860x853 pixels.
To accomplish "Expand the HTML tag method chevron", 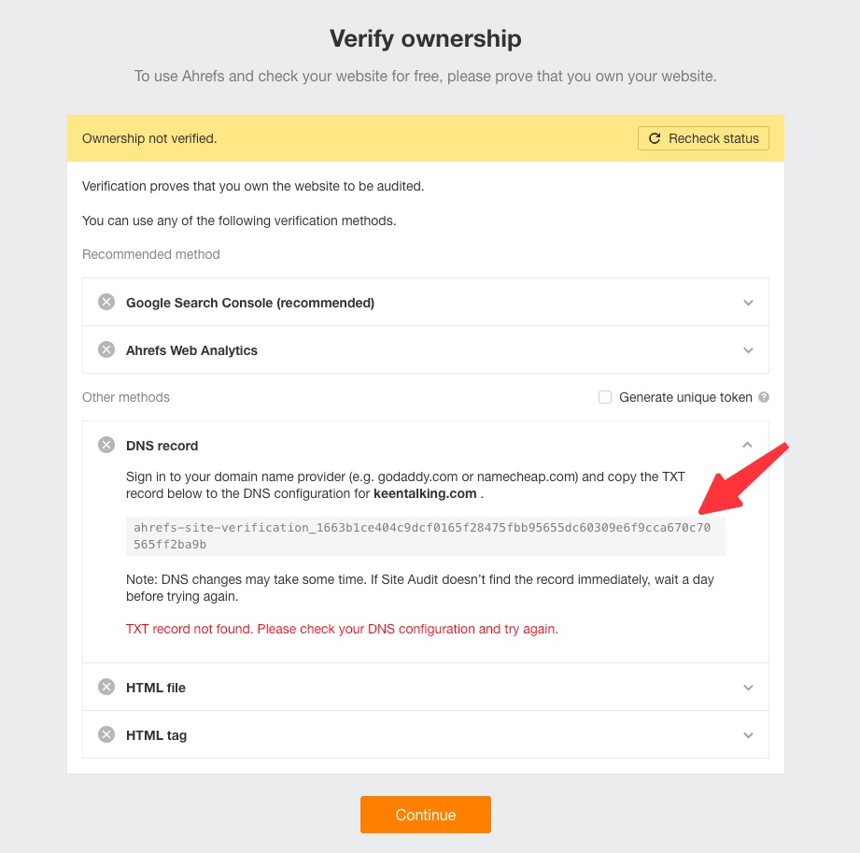I will tap(748, 735).
